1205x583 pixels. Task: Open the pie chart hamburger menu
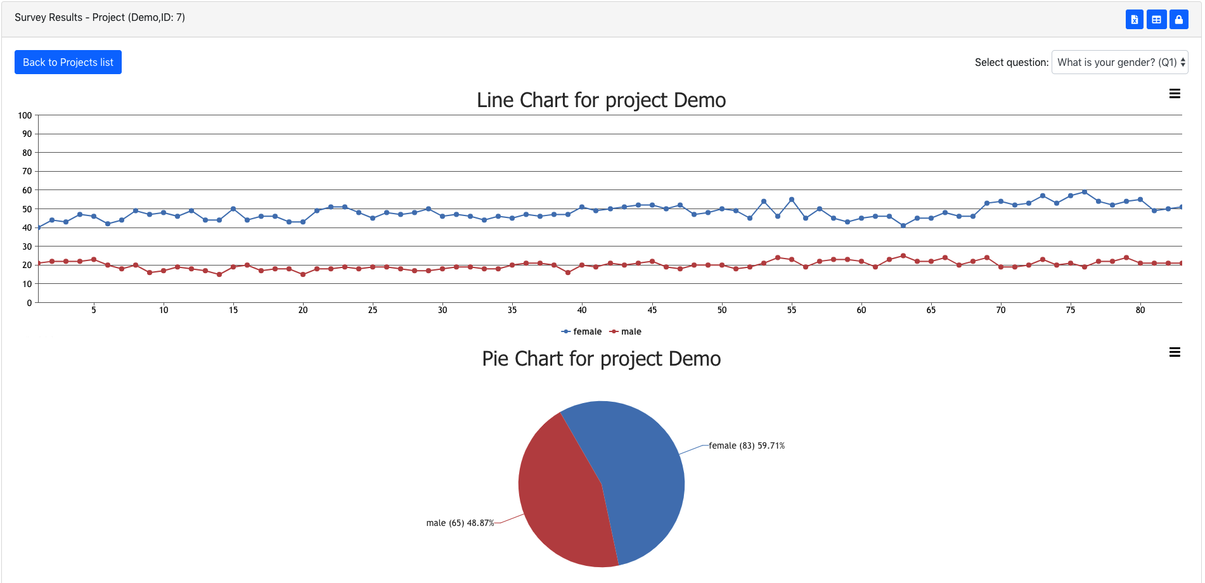pos(1174,352)
